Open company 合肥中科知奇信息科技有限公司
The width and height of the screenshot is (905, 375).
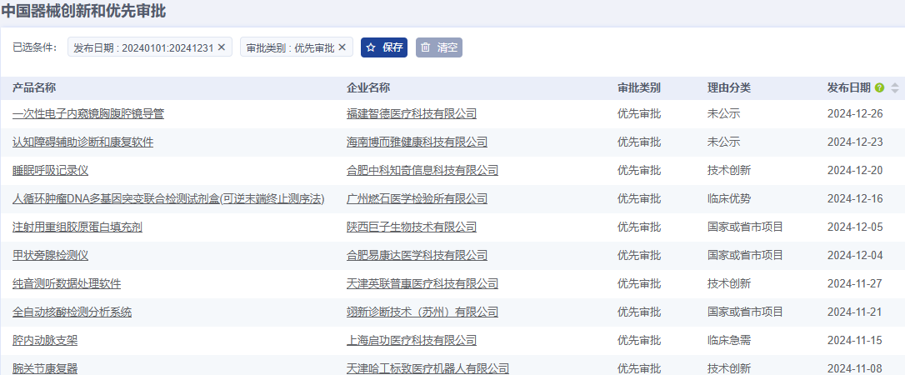(422, 170)
